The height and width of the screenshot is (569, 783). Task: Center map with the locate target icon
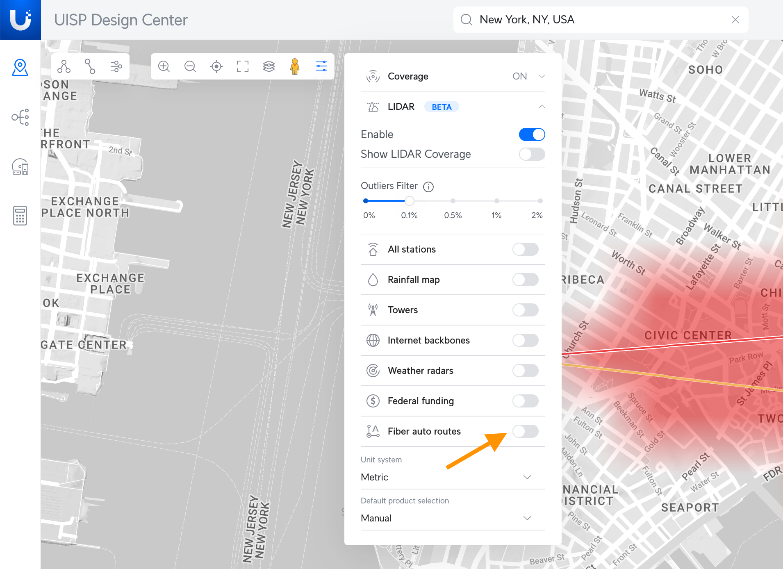tap(216, 66)
